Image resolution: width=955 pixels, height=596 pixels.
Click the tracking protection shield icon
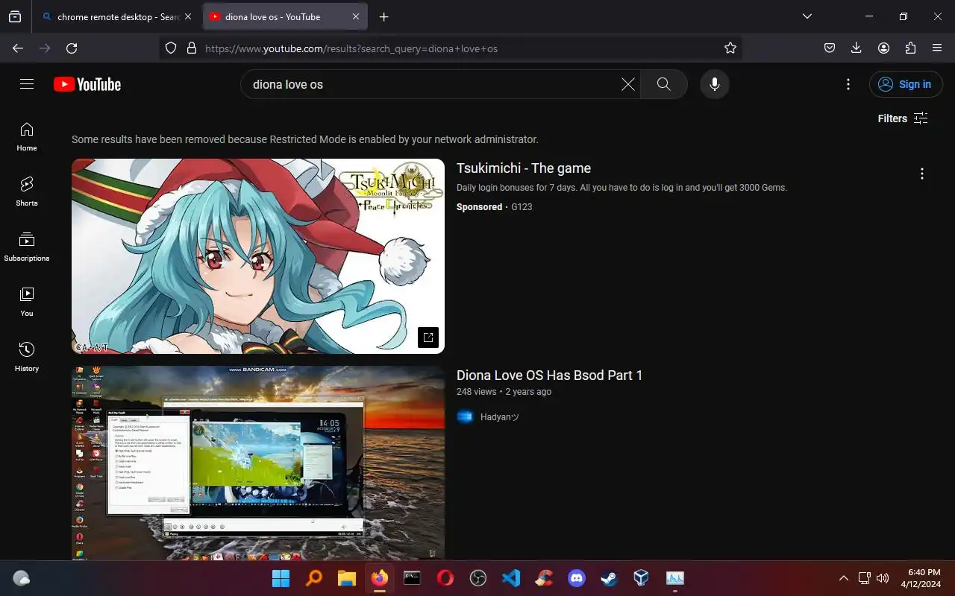[x=171, y=48]
